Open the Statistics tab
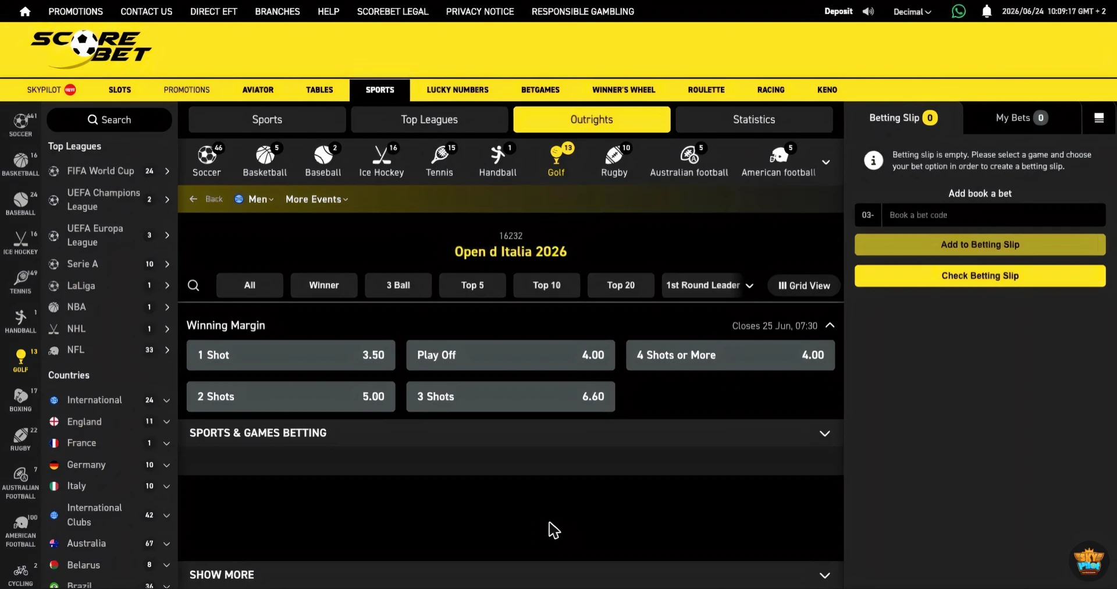 tap(754, 119)
